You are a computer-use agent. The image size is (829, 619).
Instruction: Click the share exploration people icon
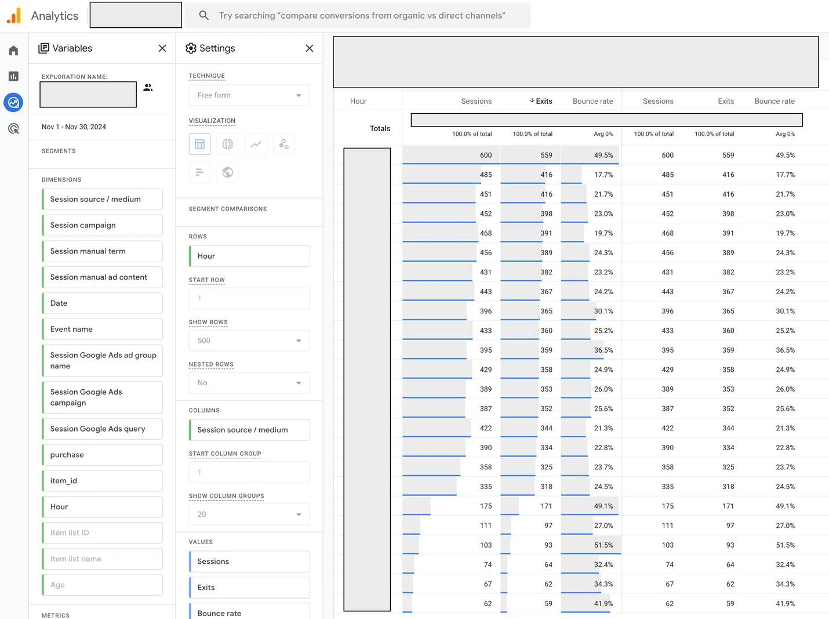[x=148, y=88]
